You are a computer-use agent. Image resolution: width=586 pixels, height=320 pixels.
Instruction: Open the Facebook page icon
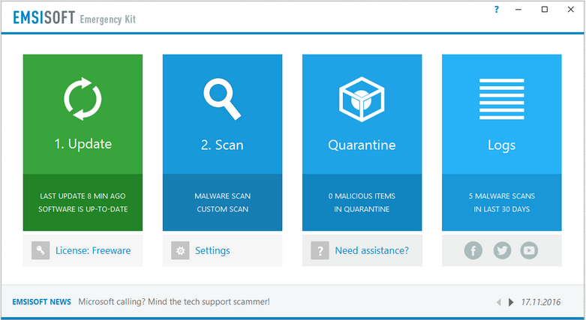click(x=473, y=250)
